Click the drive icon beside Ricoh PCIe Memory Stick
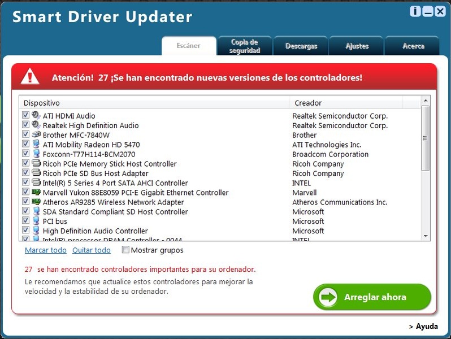The width and height of the screenshot is (451, 339). [x=36, y=163]
